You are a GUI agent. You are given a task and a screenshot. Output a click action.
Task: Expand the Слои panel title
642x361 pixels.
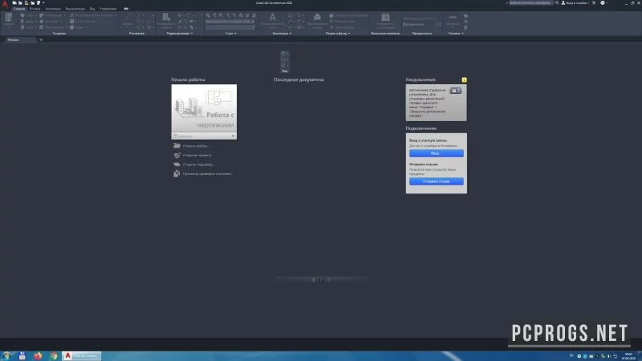click(x=231, y=33)
